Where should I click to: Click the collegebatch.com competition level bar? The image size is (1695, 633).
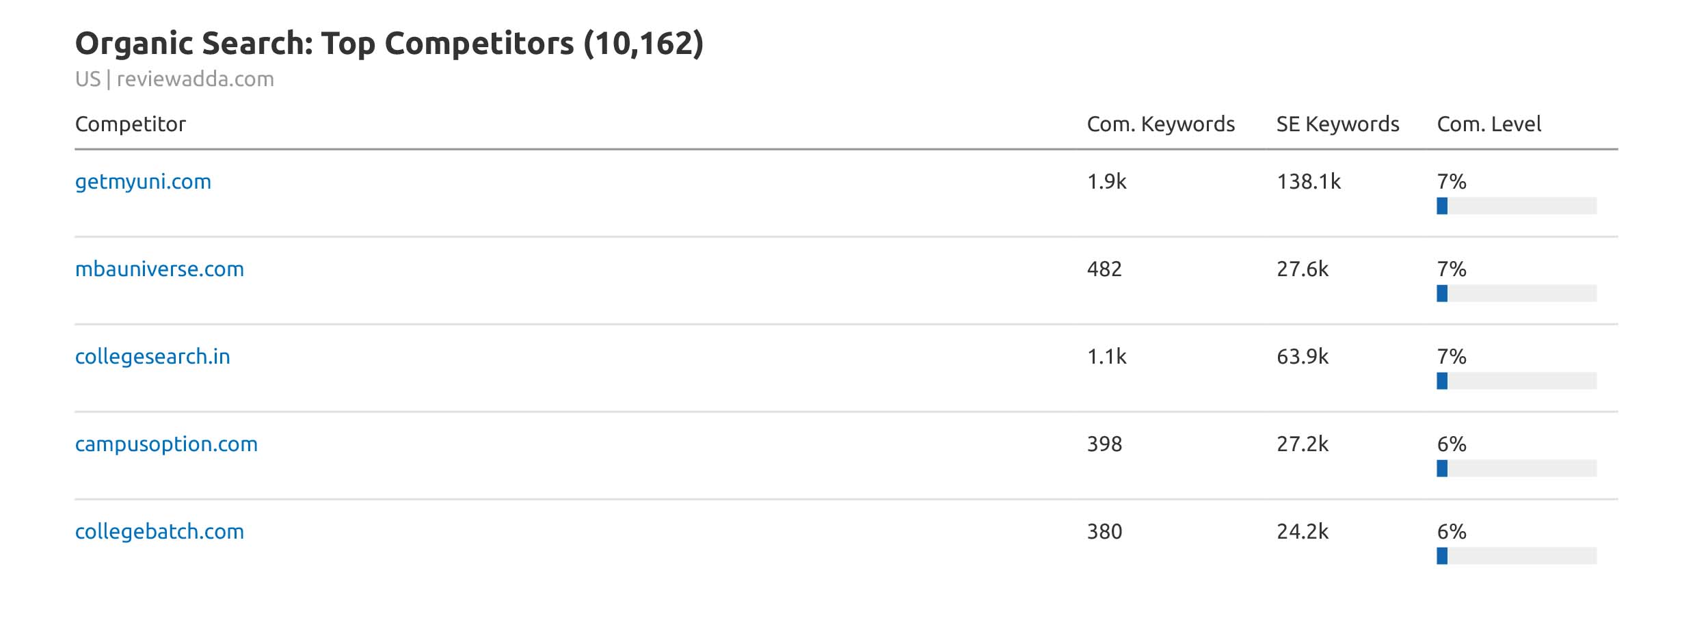[1516, 556]
